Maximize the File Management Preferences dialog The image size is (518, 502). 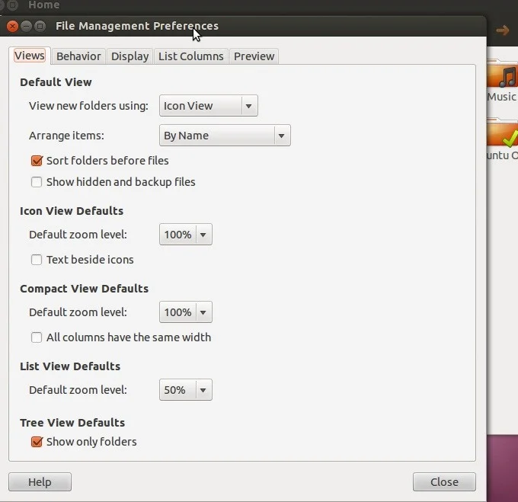coord(40,26)
